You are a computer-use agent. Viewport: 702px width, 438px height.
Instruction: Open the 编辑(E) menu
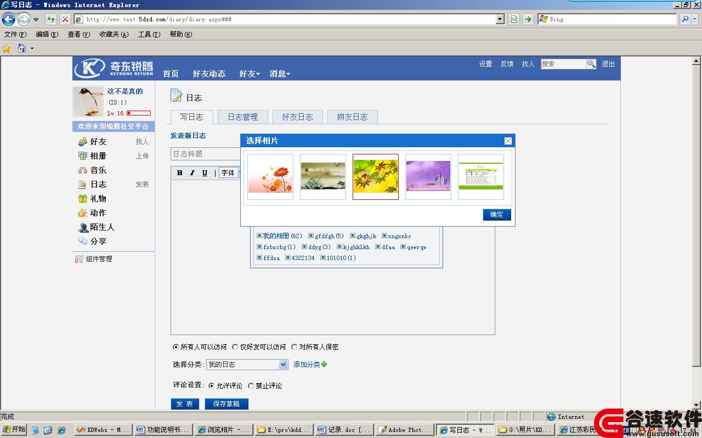[47, 34]
